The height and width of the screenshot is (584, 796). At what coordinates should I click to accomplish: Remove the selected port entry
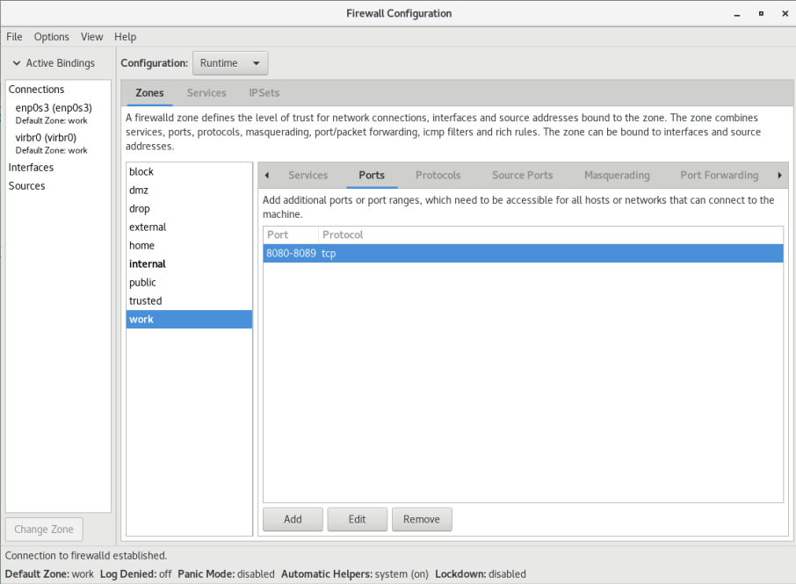[422, 519]
